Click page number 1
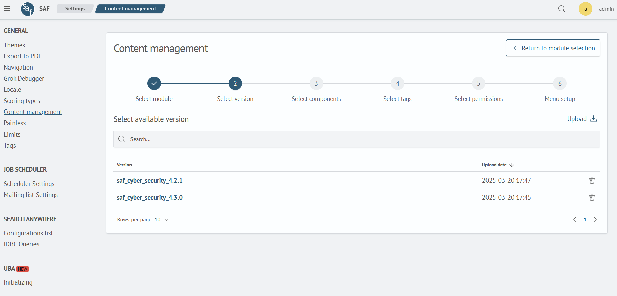This screenshot has height=296, width=617. tap(585, 220)
